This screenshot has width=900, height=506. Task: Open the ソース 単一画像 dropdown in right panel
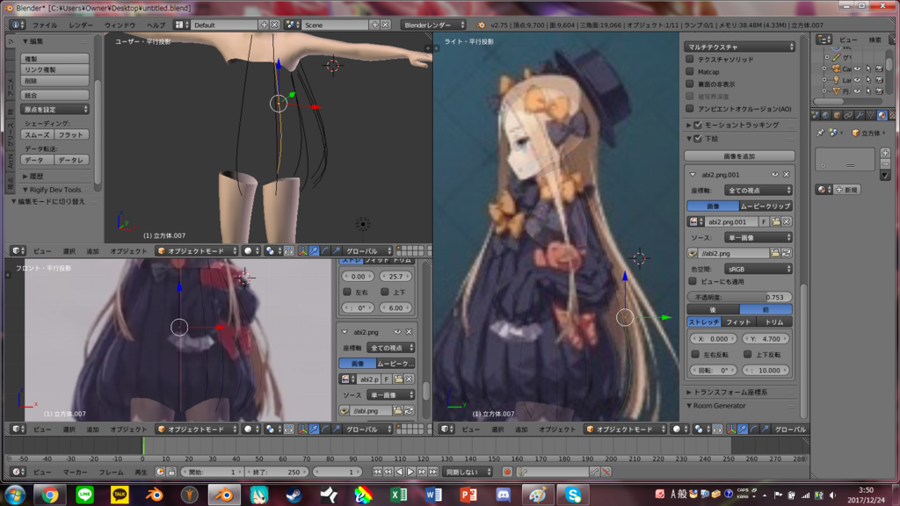tap(758, 237)
